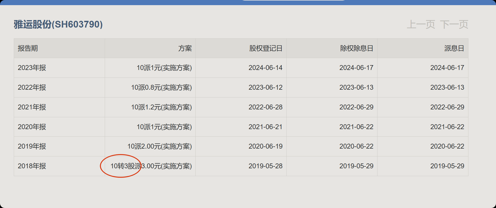Click the 股权登记日 column header

(265, 48)
